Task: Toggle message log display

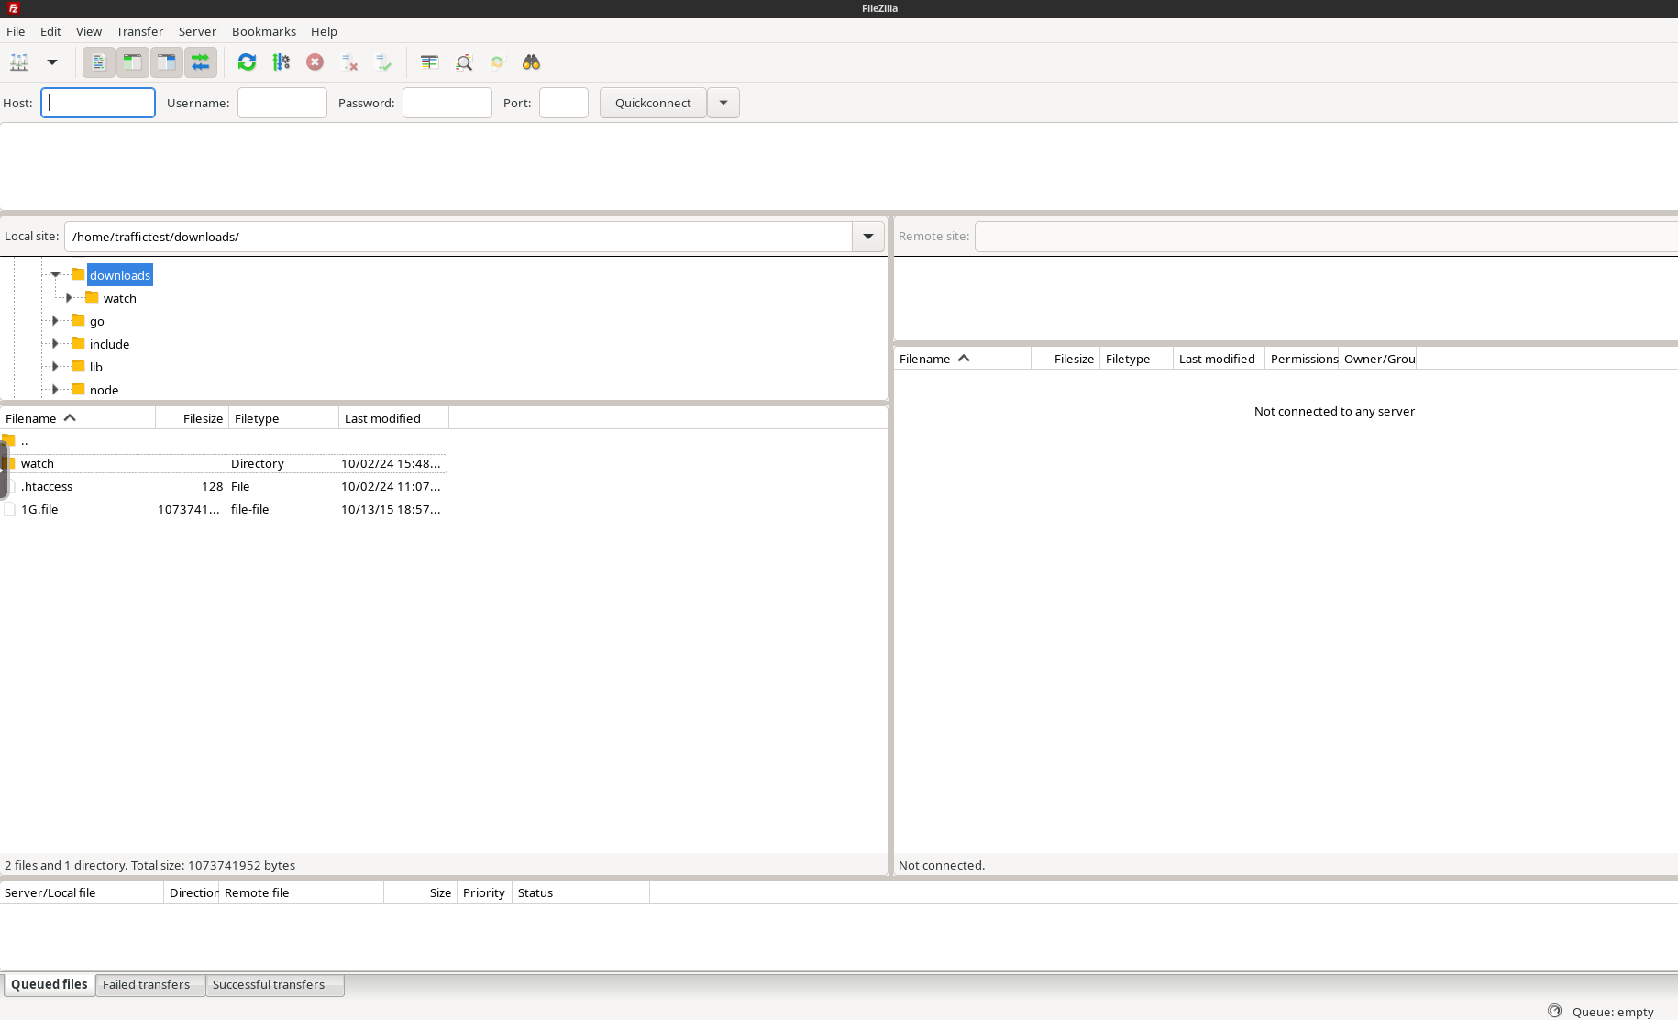Action: [99, 62]
